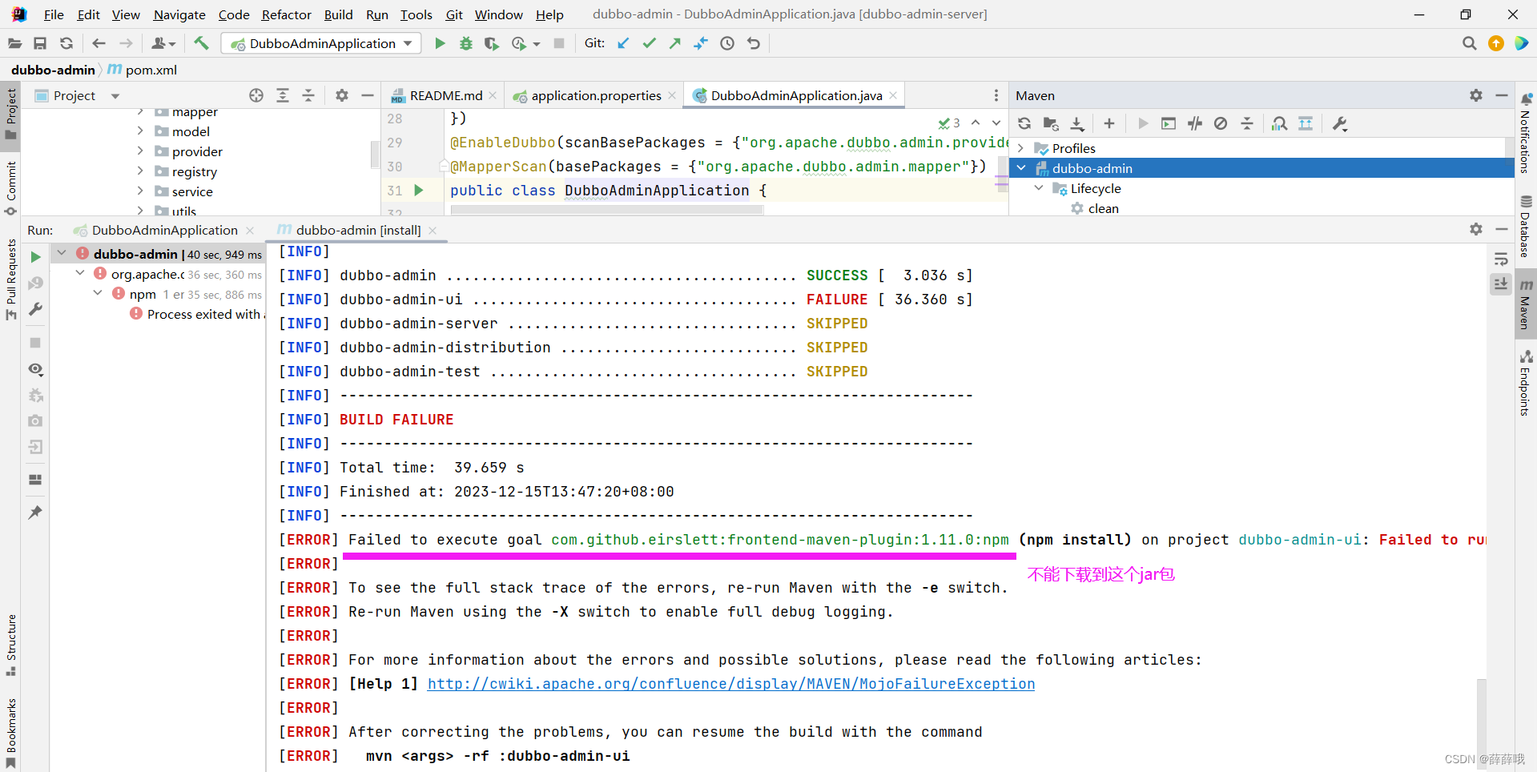Screen dimensions: 1537x772
Task: Open Endpoints side panel
Action: [1525, 384]
